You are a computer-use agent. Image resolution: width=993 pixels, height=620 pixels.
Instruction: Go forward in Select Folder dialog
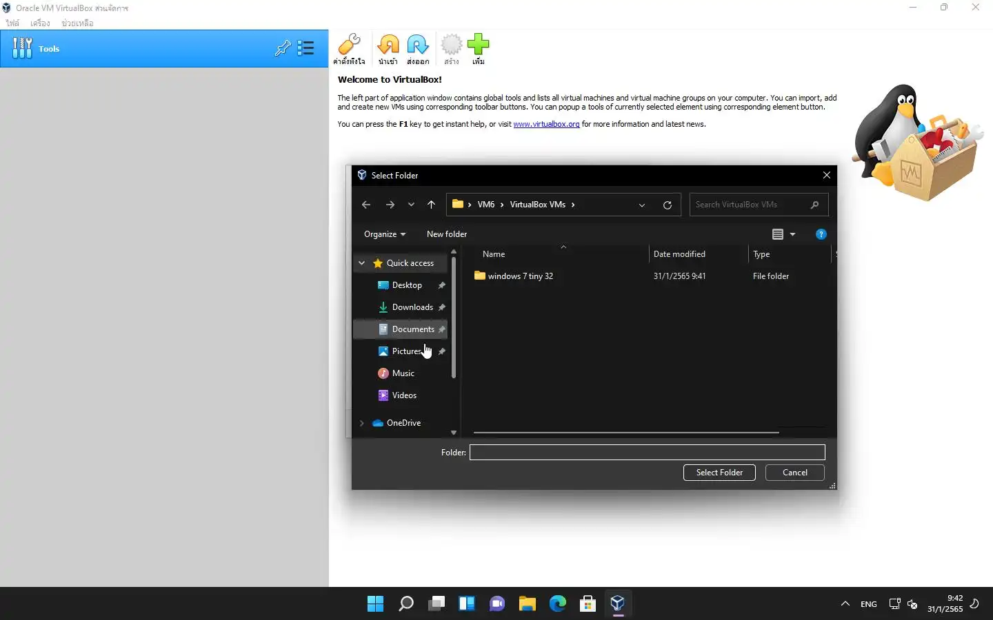point(390,205)
